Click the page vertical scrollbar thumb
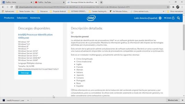Screen dimensions: 185x104 184,37
